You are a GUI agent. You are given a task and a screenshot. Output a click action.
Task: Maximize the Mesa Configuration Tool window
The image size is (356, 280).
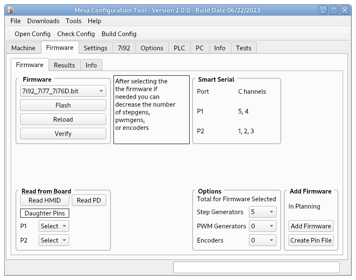[334, 10]
